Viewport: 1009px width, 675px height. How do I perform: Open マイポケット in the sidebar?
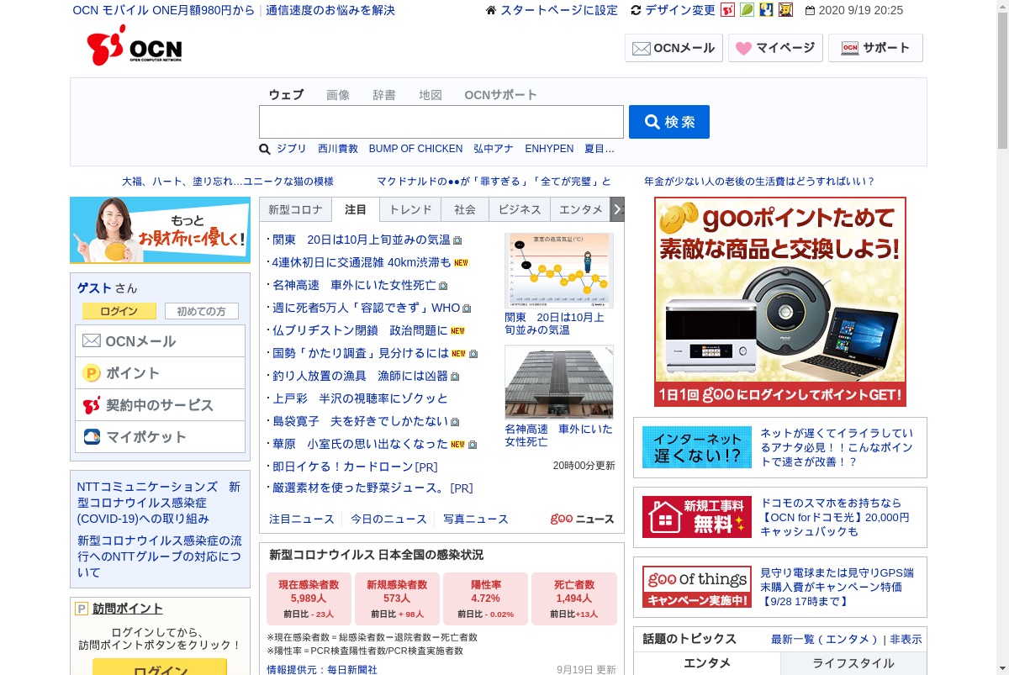pos(160,437)
